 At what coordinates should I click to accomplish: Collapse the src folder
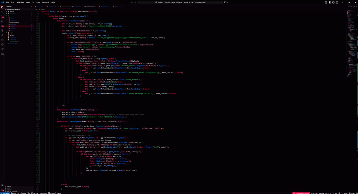click(19, 16)
